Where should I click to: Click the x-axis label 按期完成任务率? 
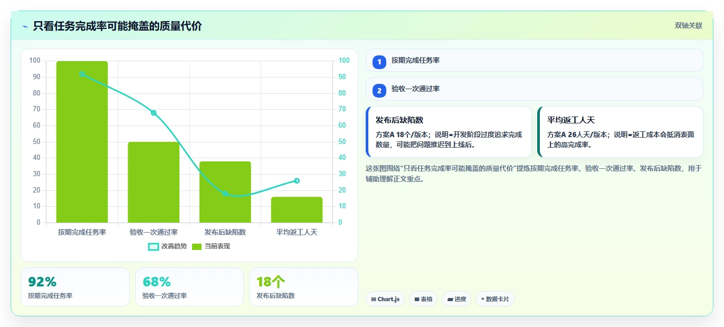click(82, 232)
